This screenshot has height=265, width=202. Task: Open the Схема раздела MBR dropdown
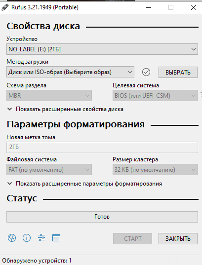tap(49, 96)
